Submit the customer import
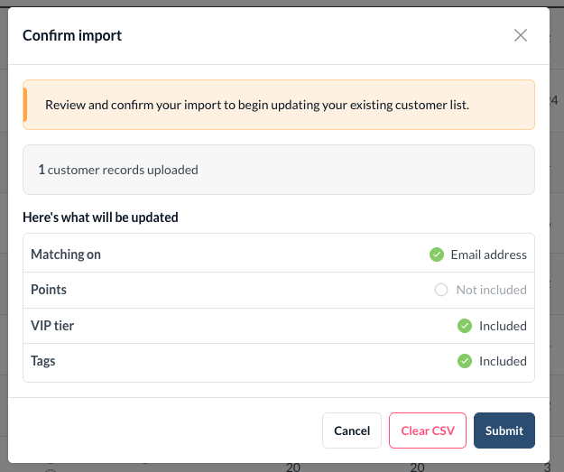Viewport: 564px width, 472px height. pyautogui.click(x=504, y=430)
